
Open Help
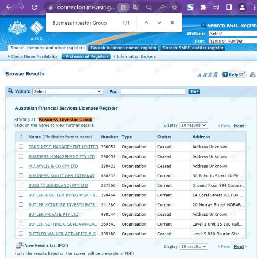pos(234,75)
